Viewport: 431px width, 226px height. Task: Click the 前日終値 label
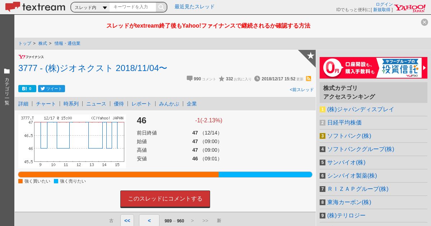[147, 133]
